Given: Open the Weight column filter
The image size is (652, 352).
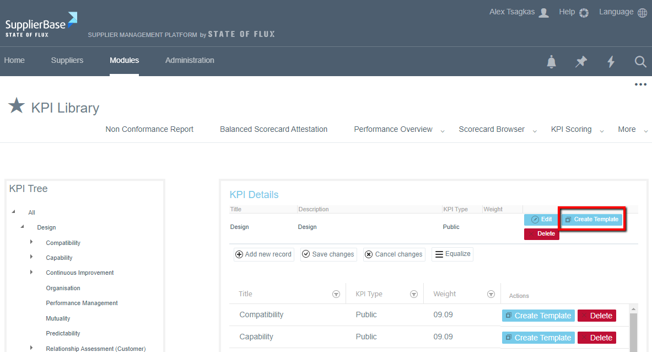Looking at the screenshot, I should pos(491,295).
